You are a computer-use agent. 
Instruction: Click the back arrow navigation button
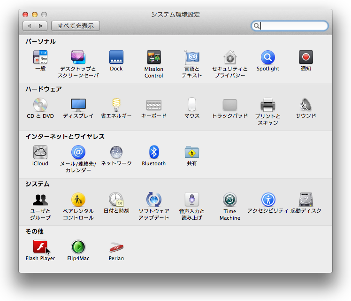click(29, 26)
